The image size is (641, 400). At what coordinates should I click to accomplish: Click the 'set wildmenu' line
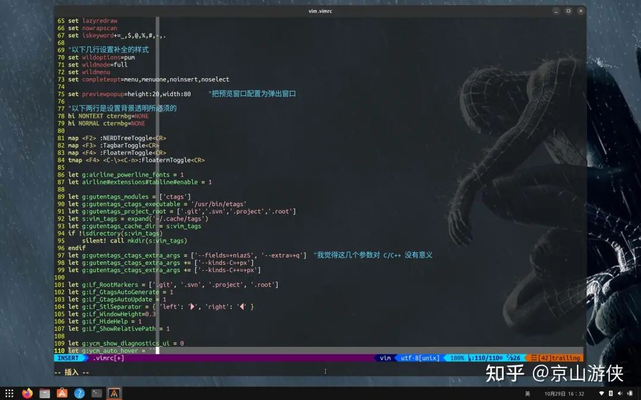click(89, 72)
